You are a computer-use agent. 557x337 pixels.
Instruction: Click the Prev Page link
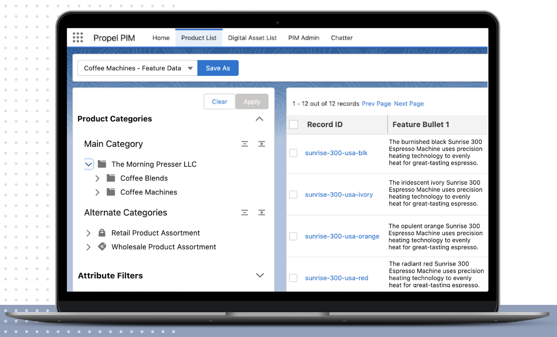tap(376, 104)
